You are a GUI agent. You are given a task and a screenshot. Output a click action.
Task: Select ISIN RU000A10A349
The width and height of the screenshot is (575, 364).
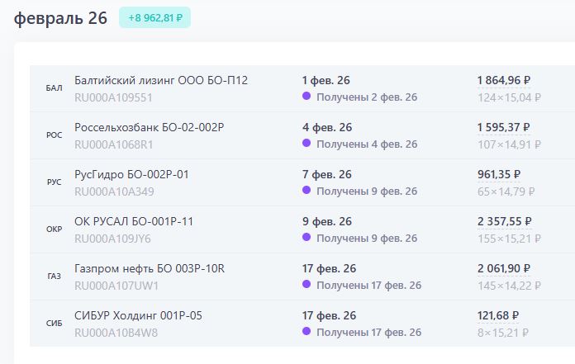click(x=114, y=191)
